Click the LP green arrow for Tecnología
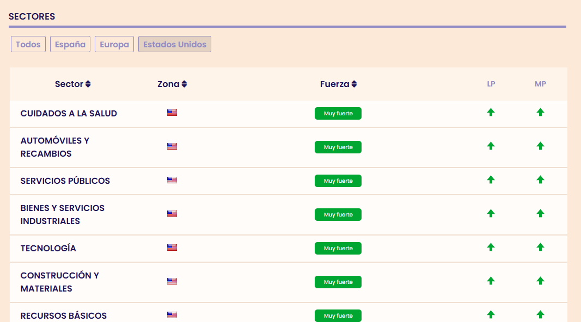Viewport: 581px width, 322px height. coord(491,247)
